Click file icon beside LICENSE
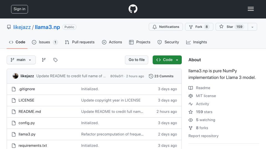Screen dimensions: 266x149 coord(14,100)
